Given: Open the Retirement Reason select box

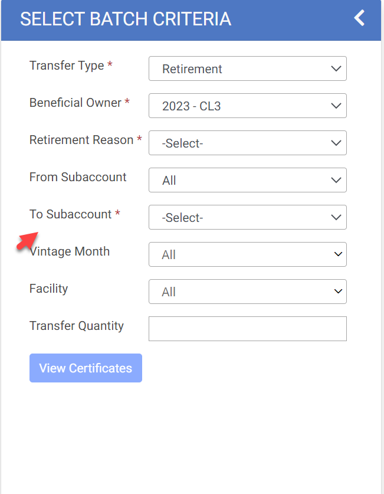Looking at the screenshot, I should [247, 143].
